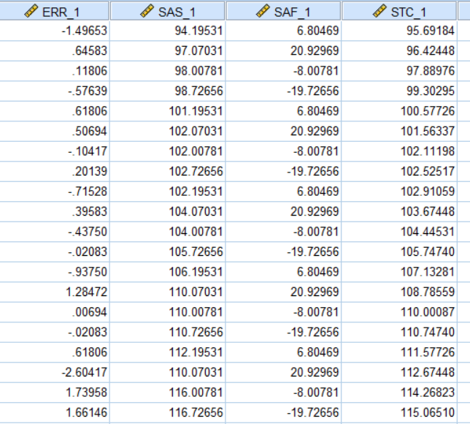
Task: Click the scale ruler icon beside ERR_1
Action: click(31, 11)
